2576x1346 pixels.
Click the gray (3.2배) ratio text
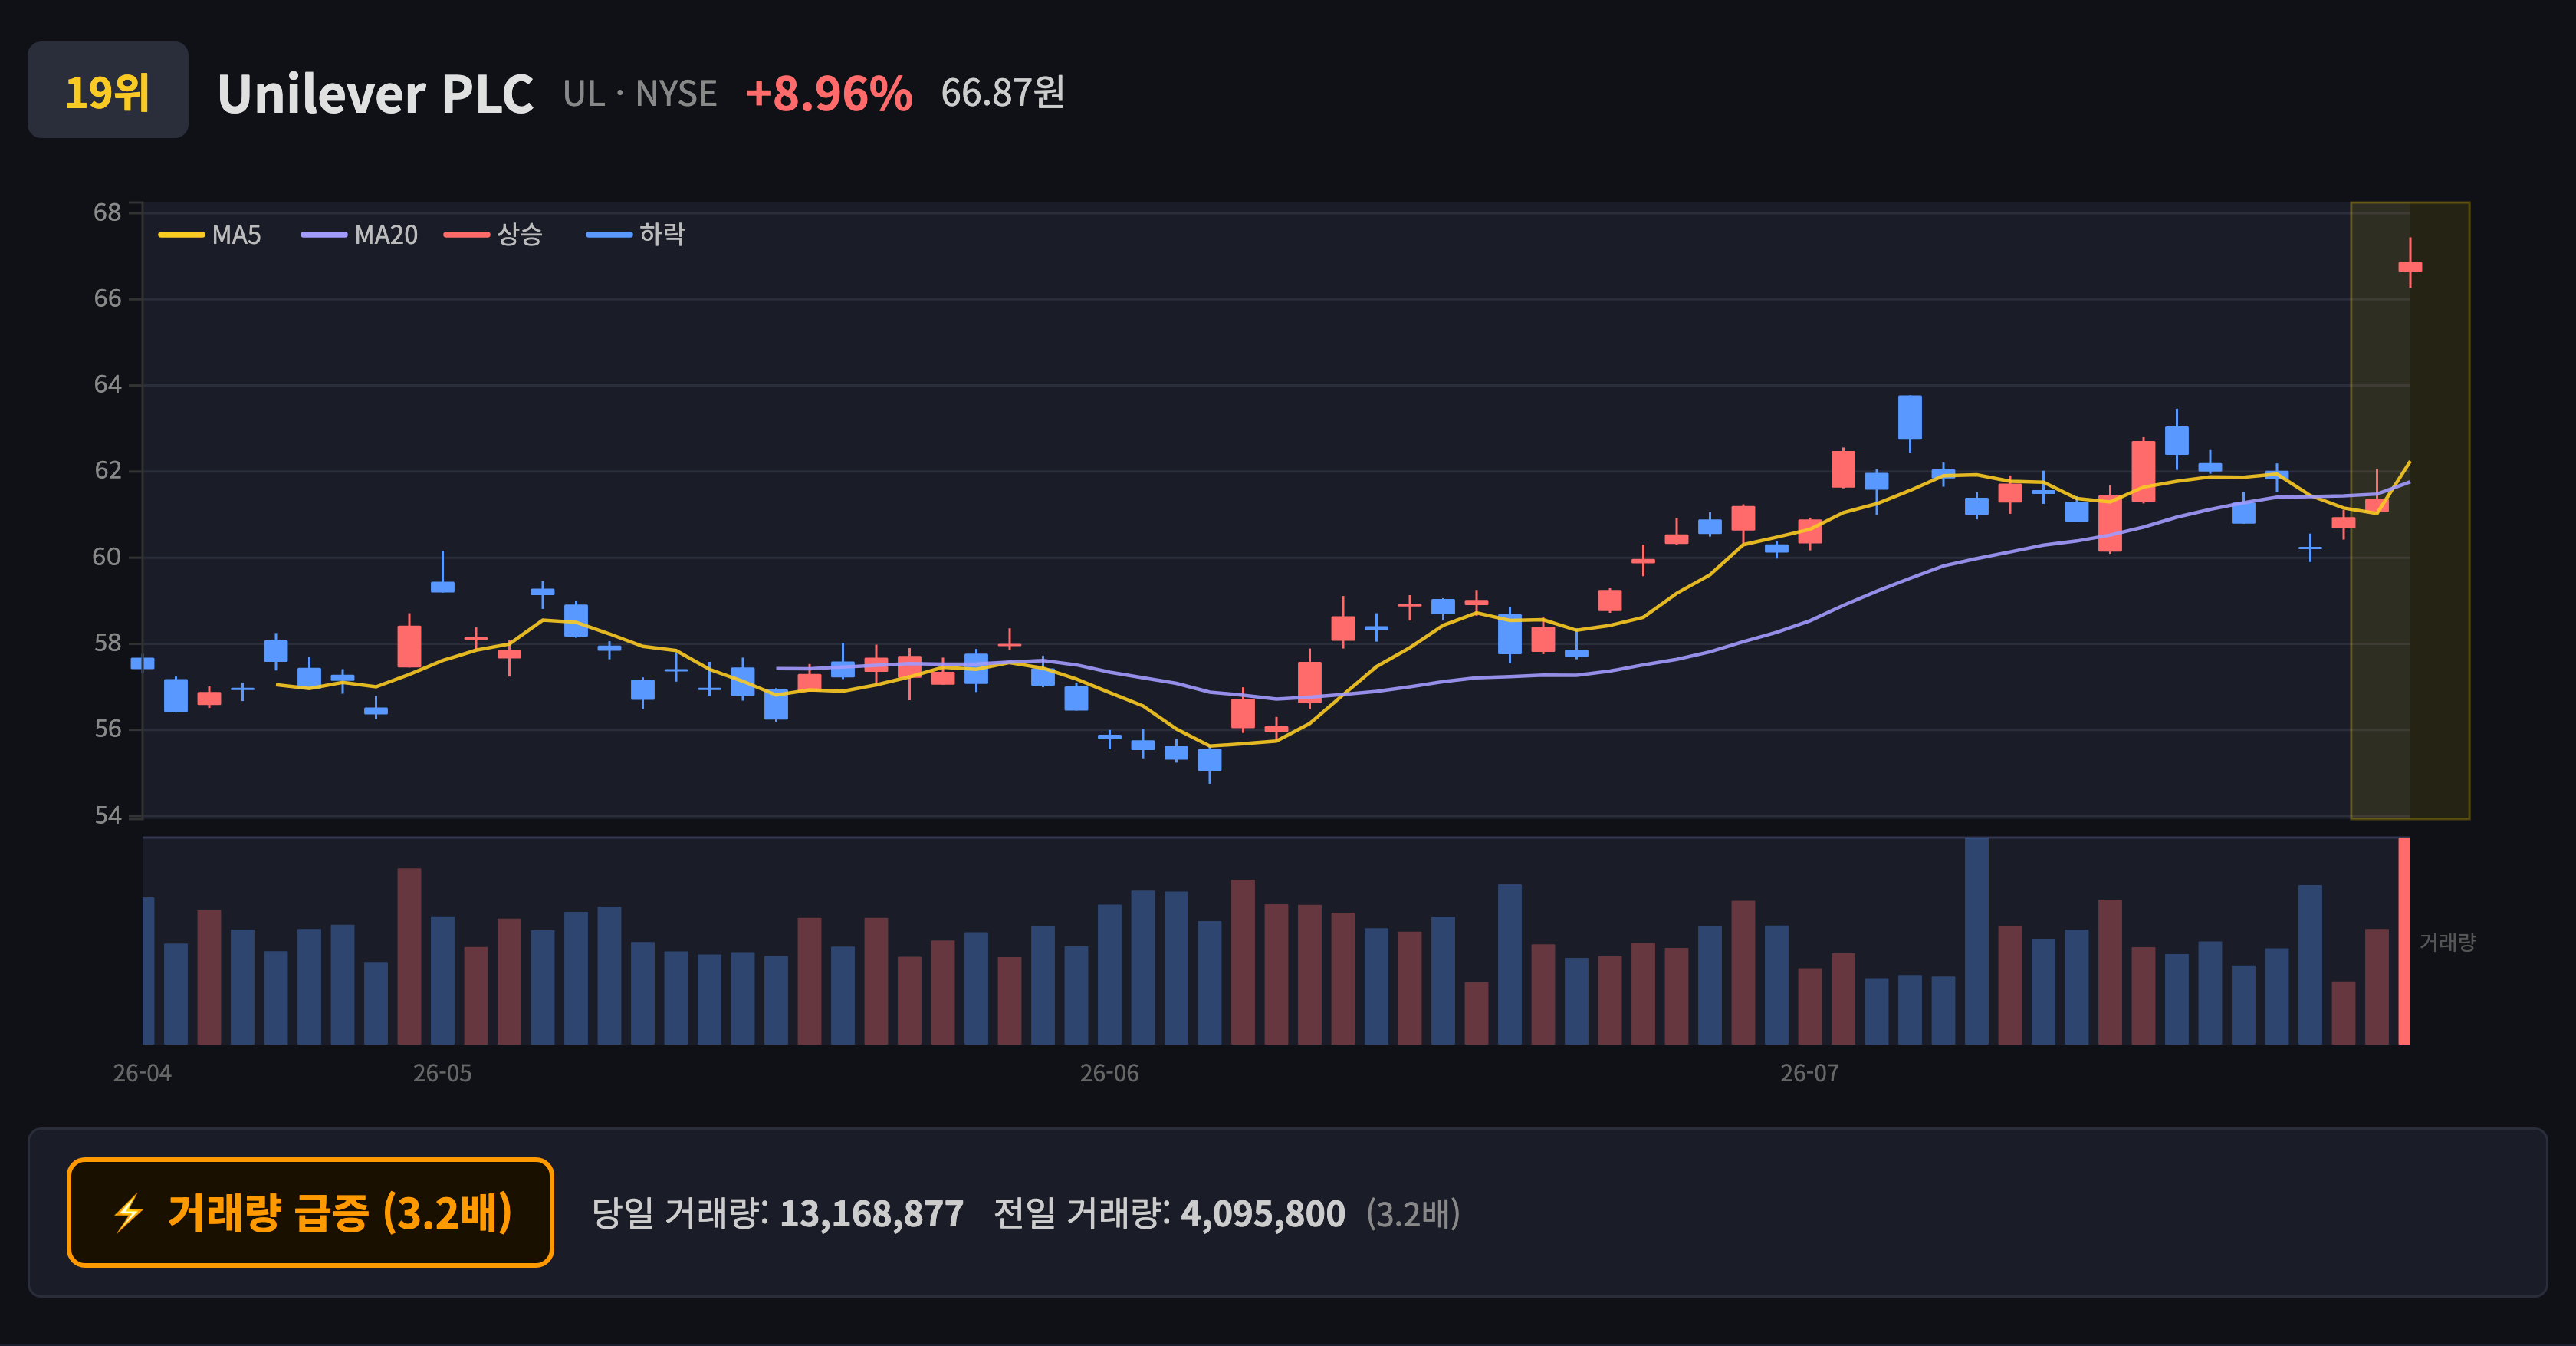coord(1413,1214)
